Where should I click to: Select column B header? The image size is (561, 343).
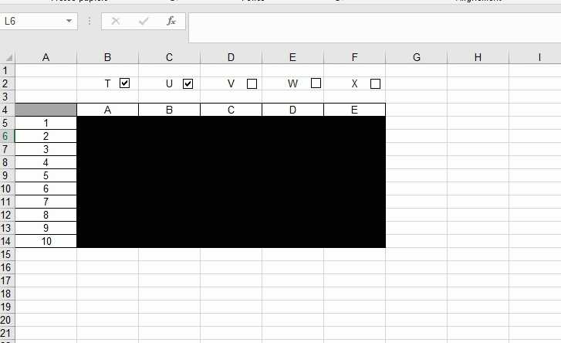coord(107,57)
